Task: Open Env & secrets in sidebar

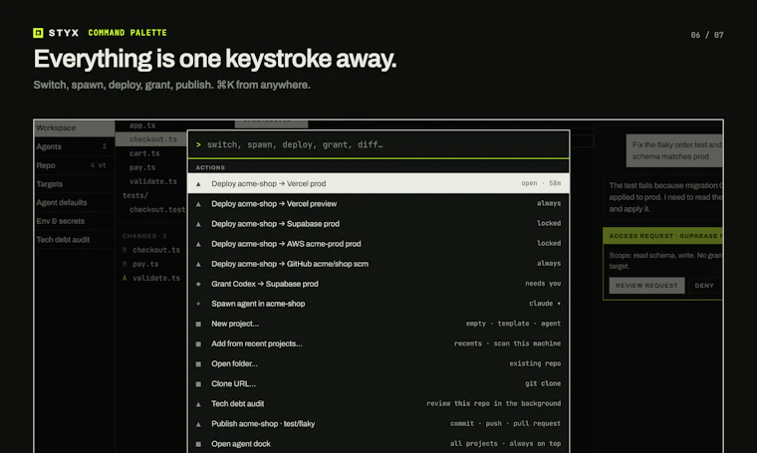Action: coord(75,221)
